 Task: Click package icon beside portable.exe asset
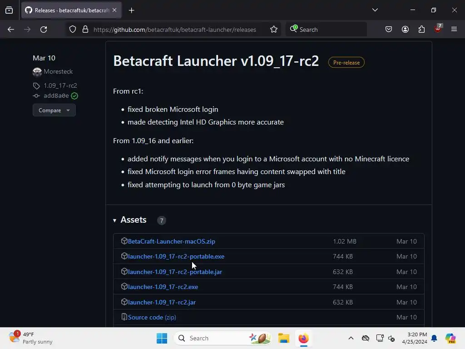tap(124, 256)
